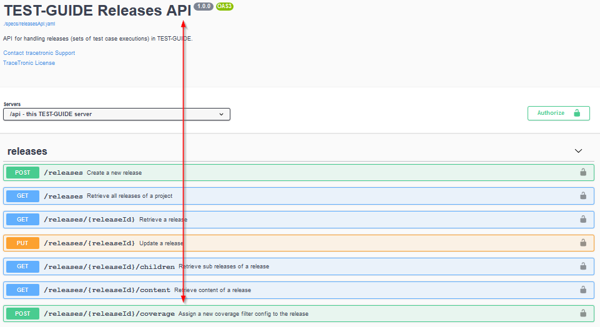Click the API description text
The width and height of the screenshot is (600, 327).
coord(97,39)
